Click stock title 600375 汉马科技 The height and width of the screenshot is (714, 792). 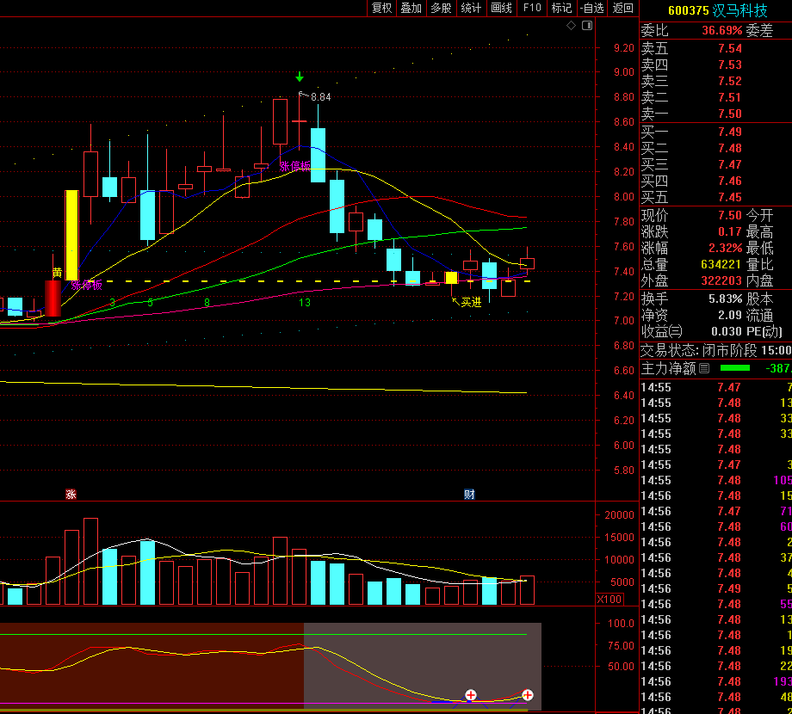[x=718, y=10]
